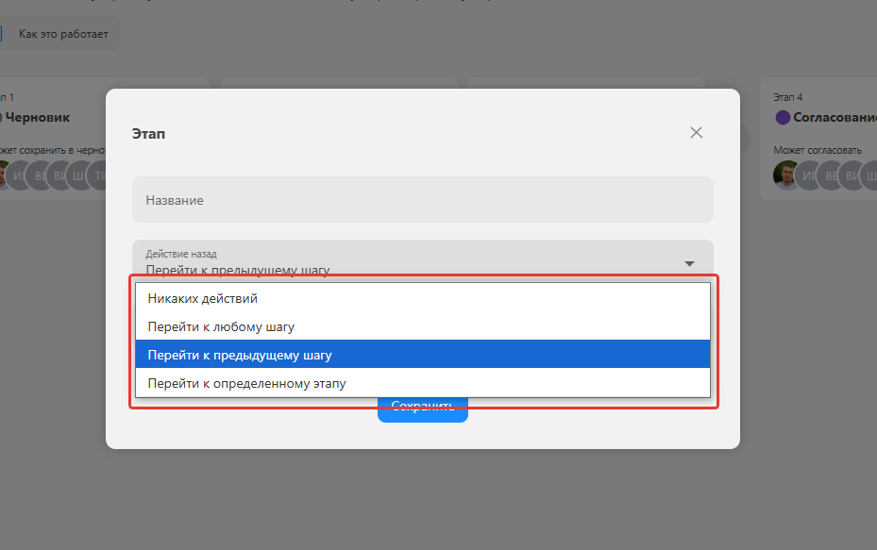877x550 pixels.
Task: Collapse the Действие назад dropdown arrow
Action: coord(689,263)
